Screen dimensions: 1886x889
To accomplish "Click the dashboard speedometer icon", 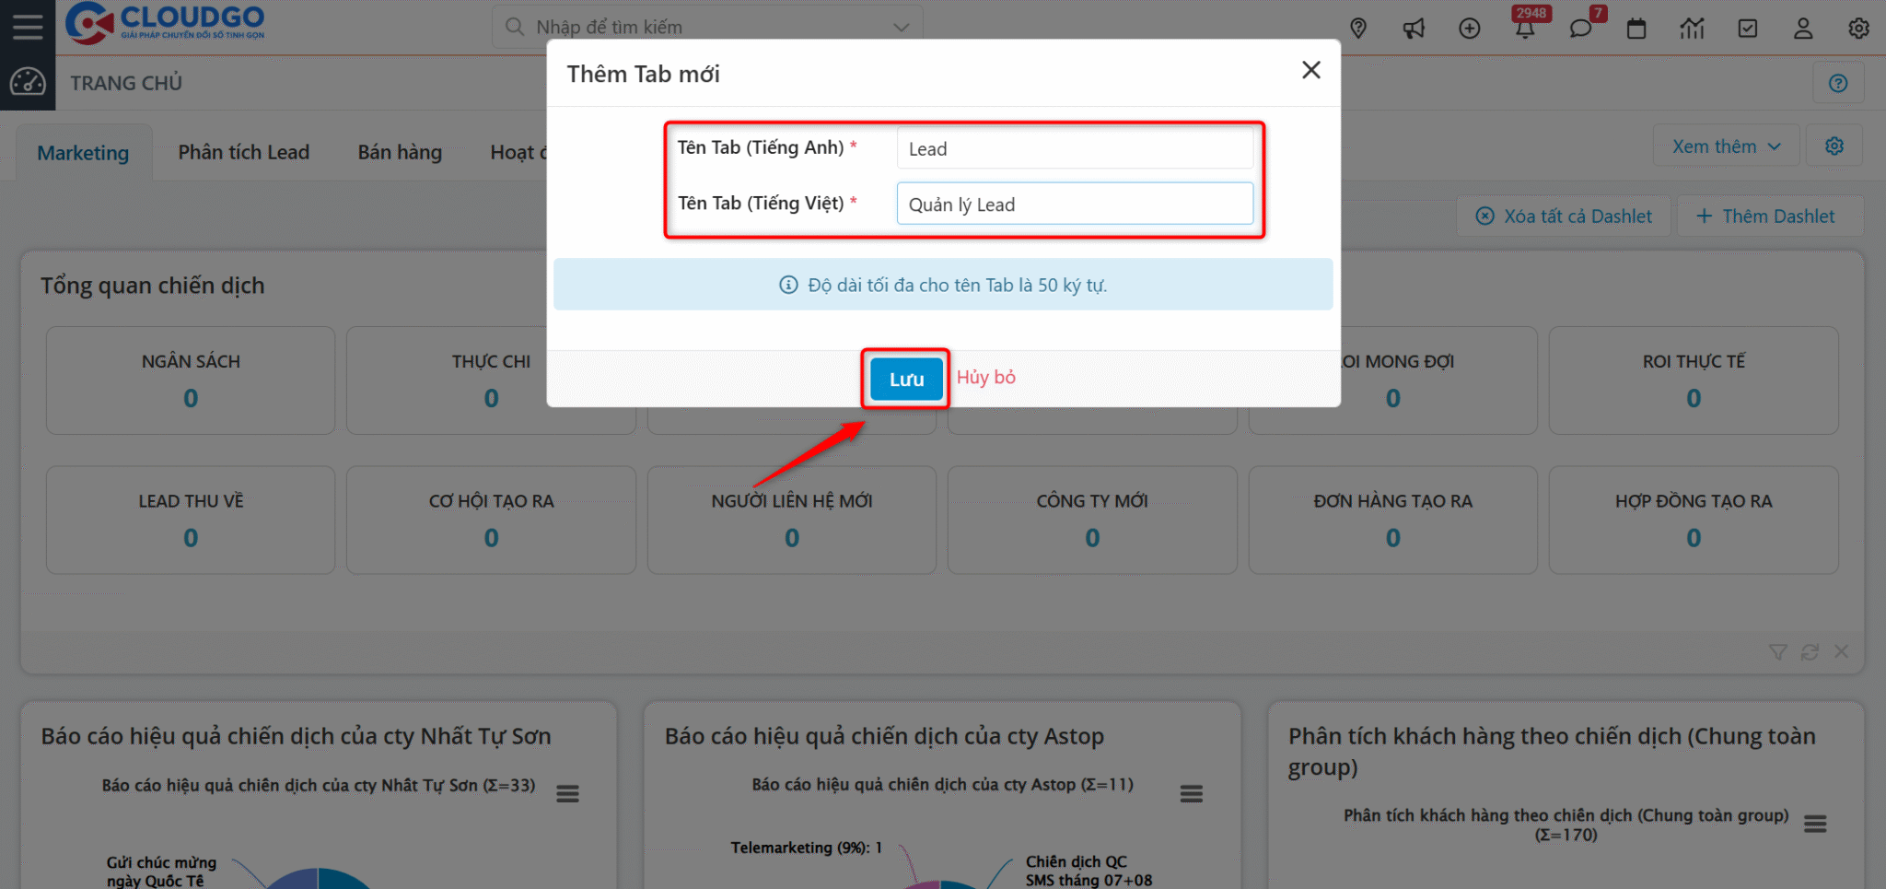I will tap(28, 83).
